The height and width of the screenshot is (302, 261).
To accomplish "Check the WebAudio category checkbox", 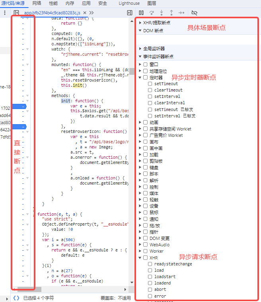I will (146, 245).
